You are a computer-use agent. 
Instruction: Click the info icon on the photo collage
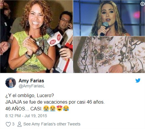(142, 4)
